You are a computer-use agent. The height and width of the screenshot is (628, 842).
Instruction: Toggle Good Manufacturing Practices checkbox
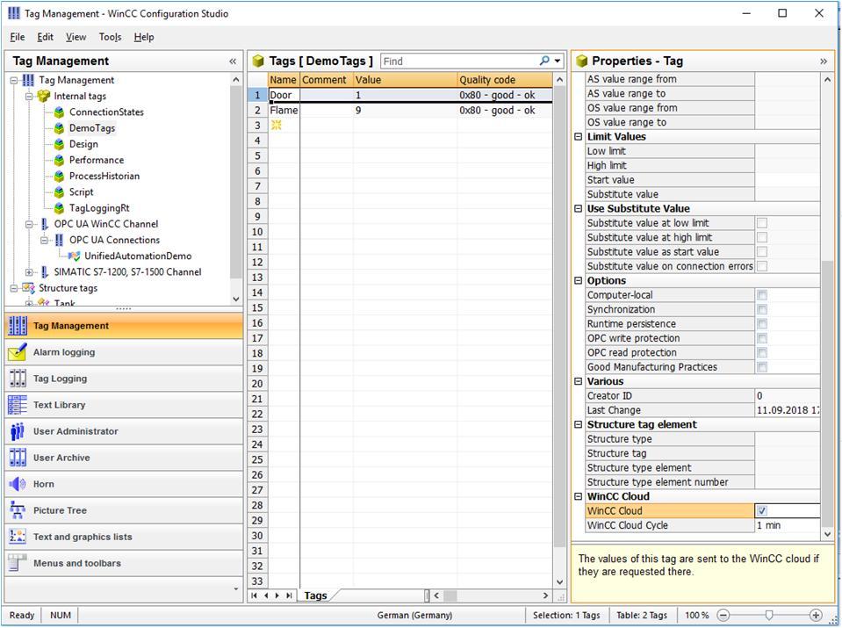pos(761,367)
